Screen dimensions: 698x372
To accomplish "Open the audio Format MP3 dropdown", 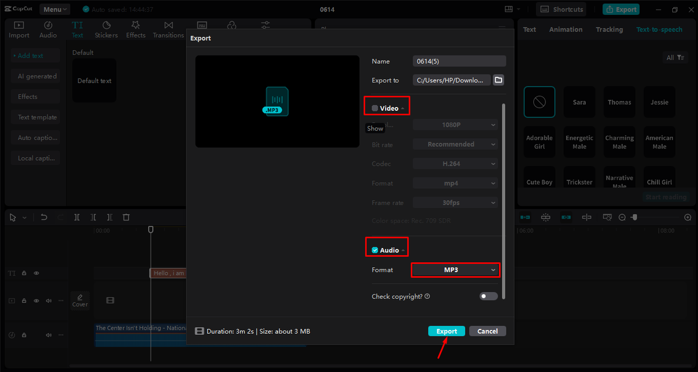I will pyautogui.click(x=455, y=270).
